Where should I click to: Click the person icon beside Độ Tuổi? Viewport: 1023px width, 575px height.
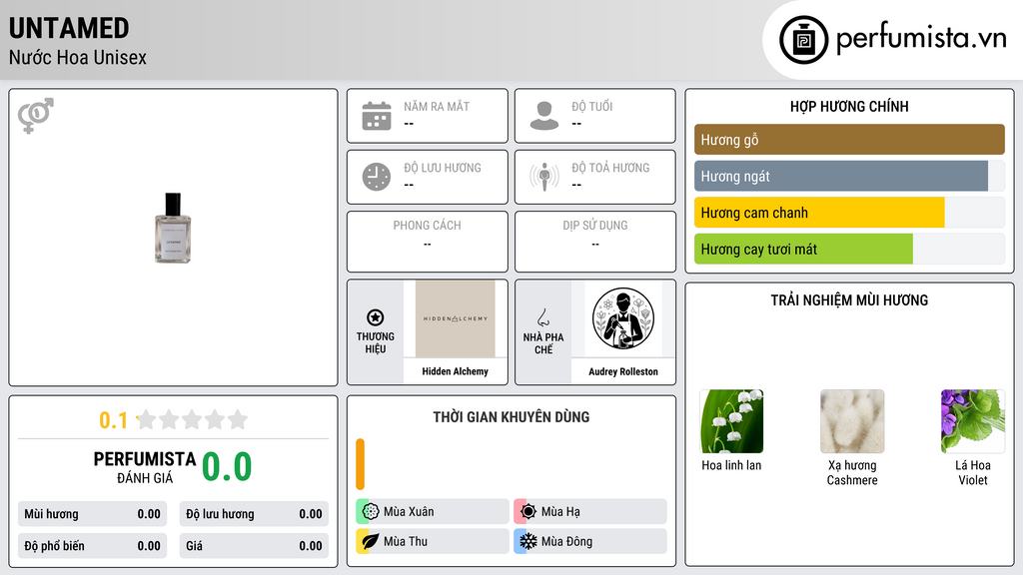(544, 116)
